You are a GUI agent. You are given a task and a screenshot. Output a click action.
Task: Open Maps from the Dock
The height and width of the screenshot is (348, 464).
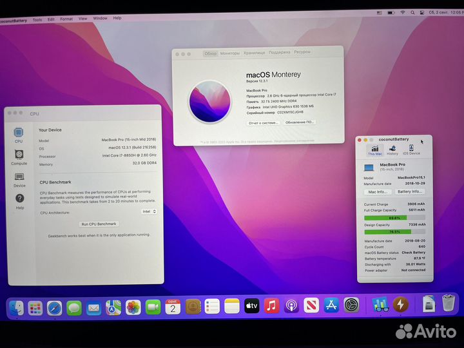click(x=113, y=308)
